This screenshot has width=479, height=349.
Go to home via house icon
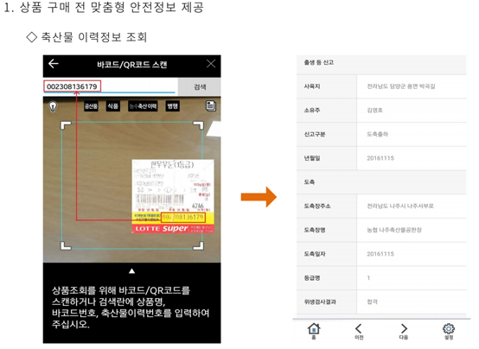click(x=314, y=331)
